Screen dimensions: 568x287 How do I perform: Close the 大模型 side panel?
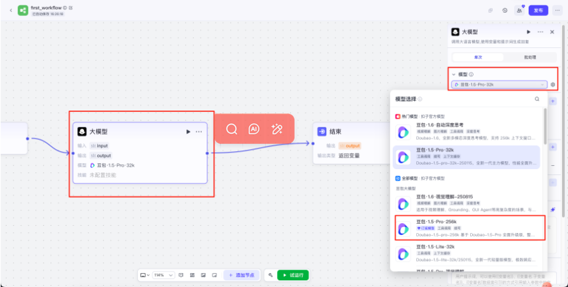click(x=552, y=32)
